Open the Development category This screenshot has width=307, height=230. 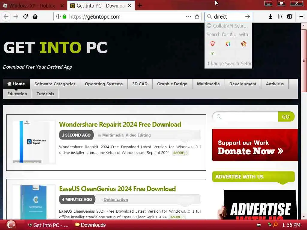243,84
